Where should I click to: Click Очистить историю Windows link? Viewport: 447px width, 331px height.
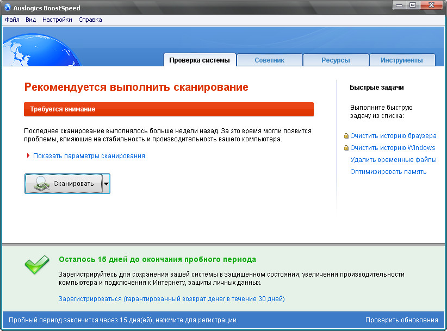point(393,148)
